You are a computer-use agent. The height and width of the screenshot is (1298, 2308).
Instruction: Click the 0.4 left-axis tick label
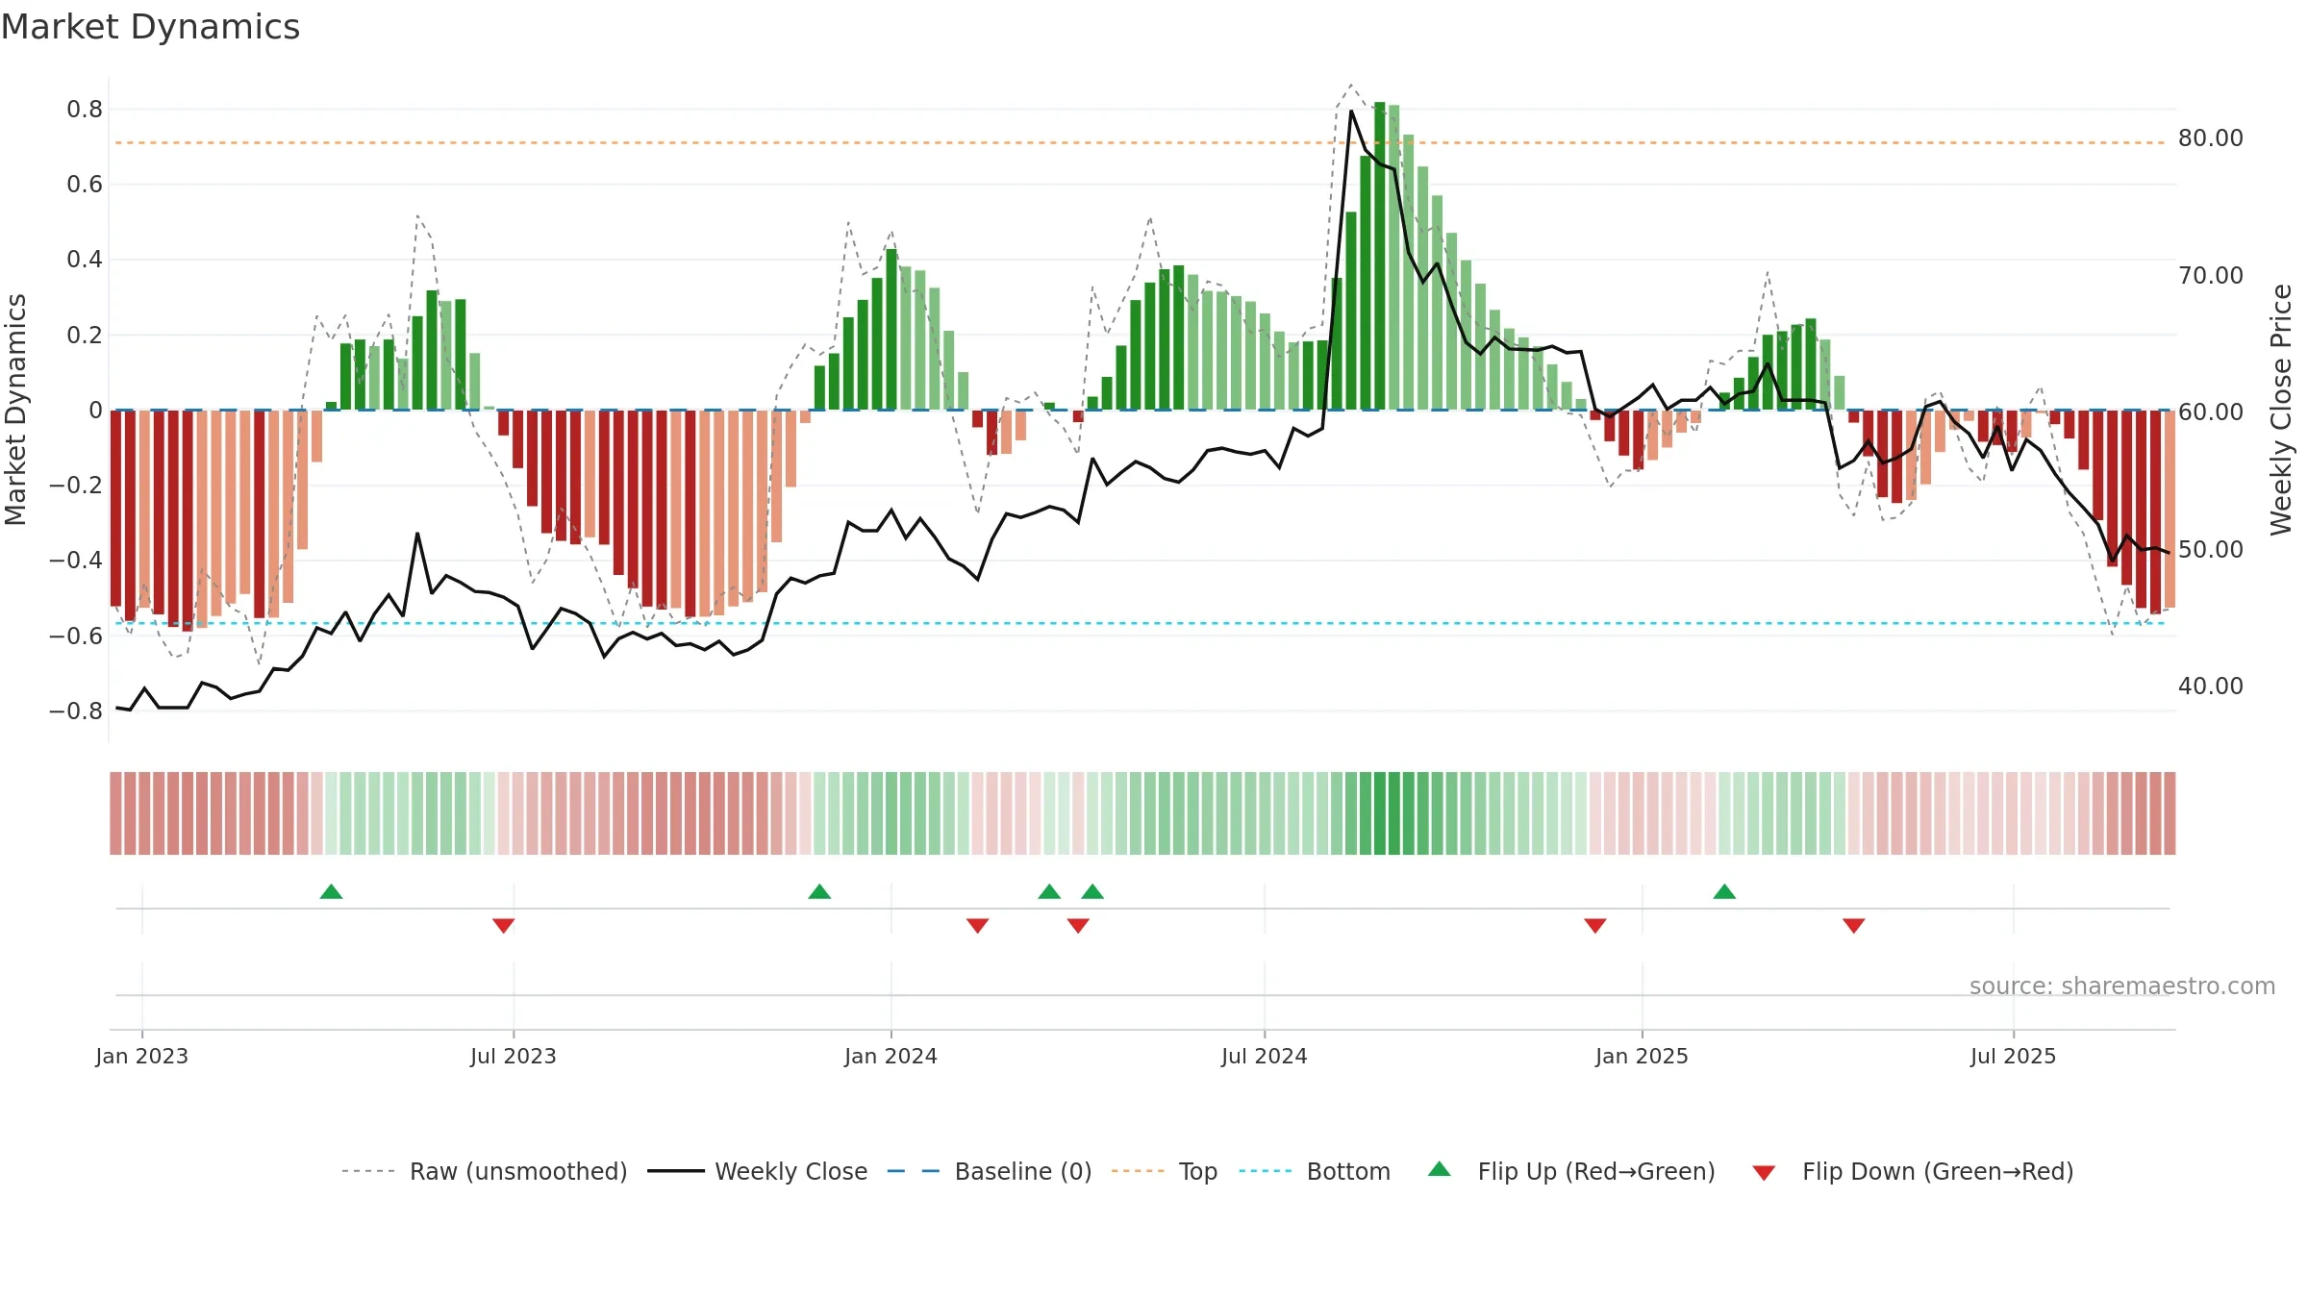click(x=85, y=260)
